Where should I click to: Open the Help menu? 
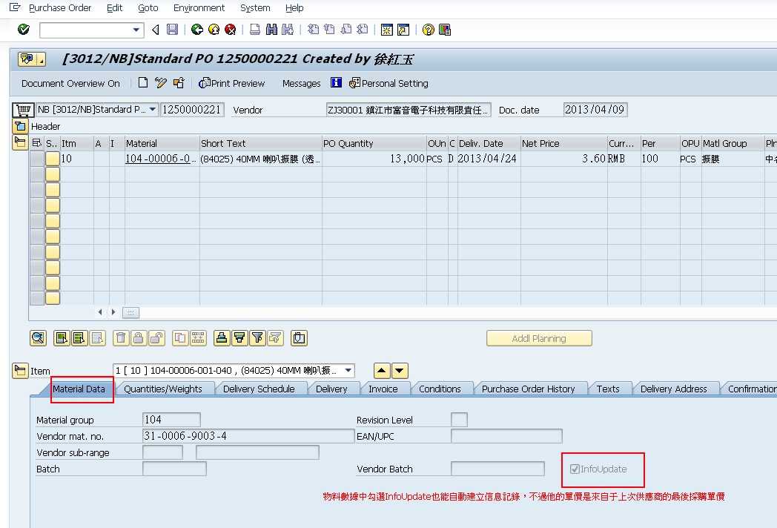coord(294,8)
